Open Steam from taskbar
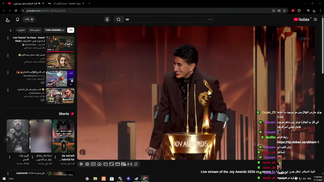Viewport: 324px width, 182px height. point(136,179)
